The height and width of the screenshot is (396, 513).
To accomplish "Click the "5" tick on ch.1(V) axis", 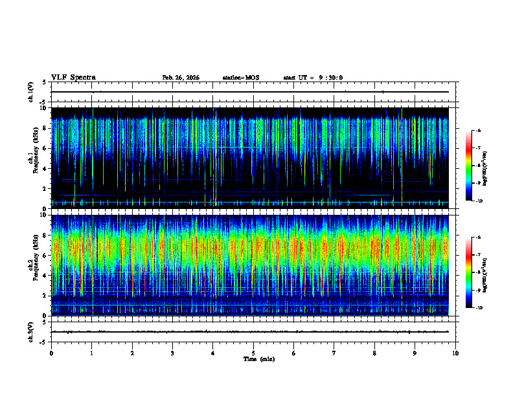I will point(45,83).
